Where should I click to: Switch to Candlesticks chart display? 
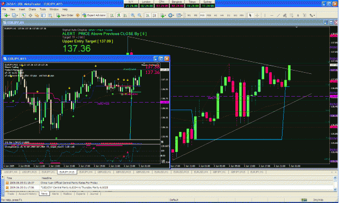[x=119, y=15]
